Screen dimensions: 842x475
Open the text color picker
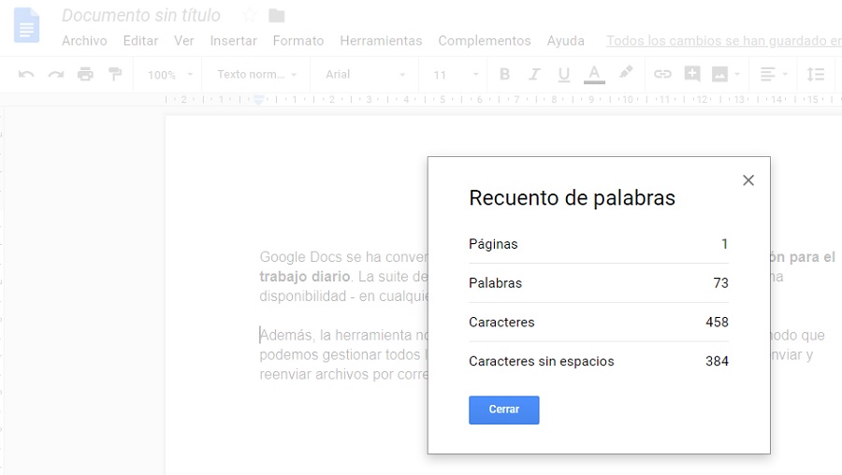tap(594, 75)
